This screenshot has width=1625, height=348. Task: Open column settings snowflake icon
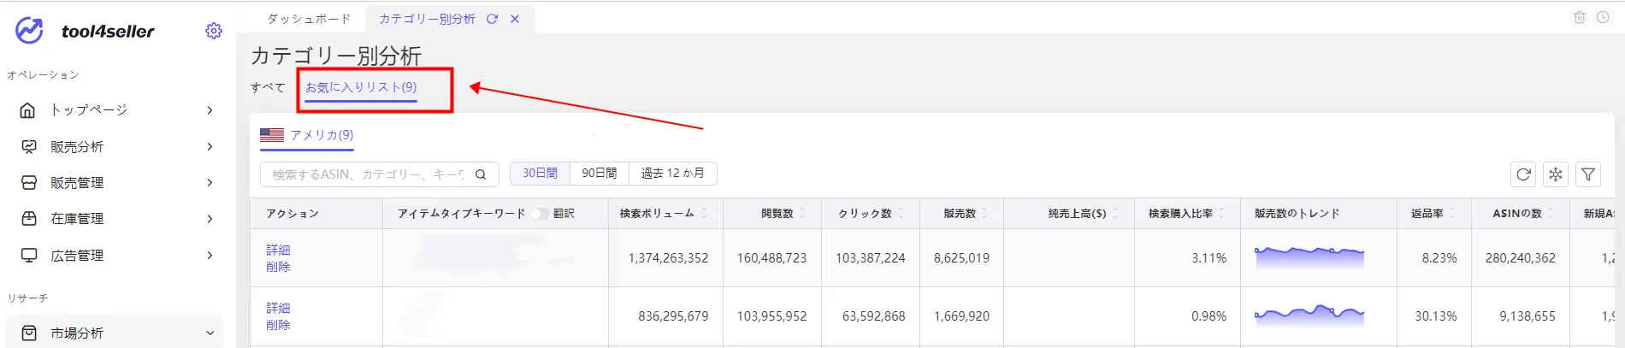(x=1556, y=174)
